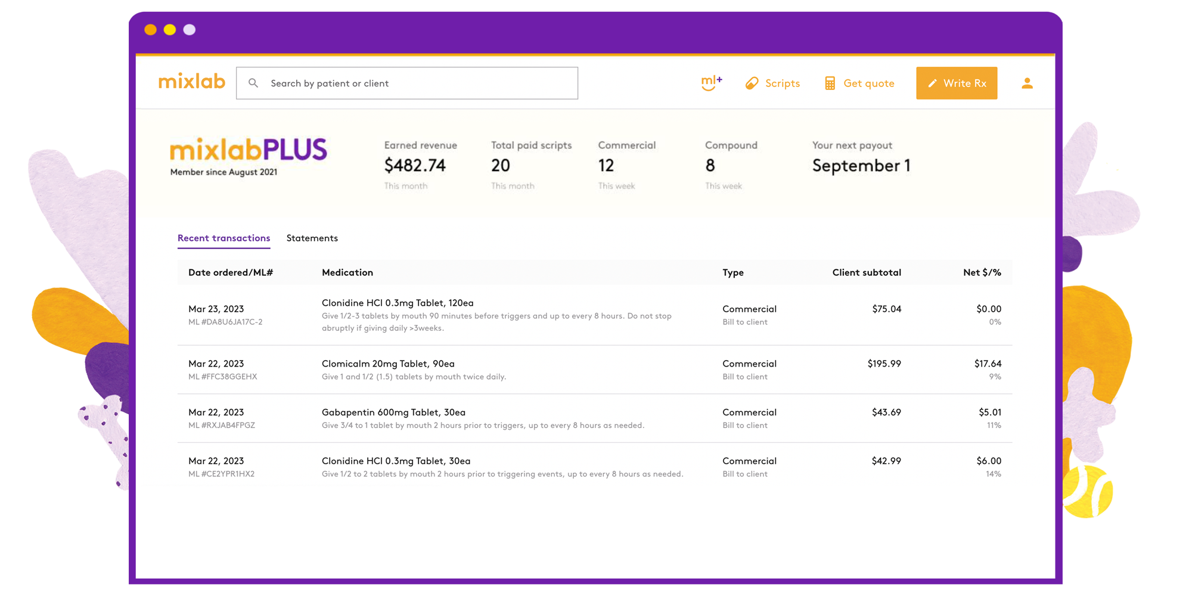Select the Gabapentin 600mg Tablet transaction

point(393,412)
